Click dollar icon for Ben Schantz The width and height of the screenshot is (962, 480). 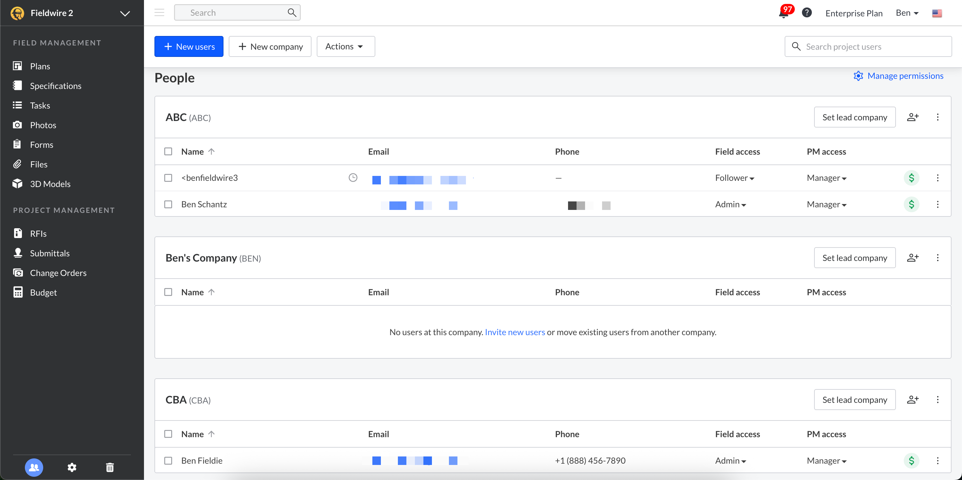(911, 204)
